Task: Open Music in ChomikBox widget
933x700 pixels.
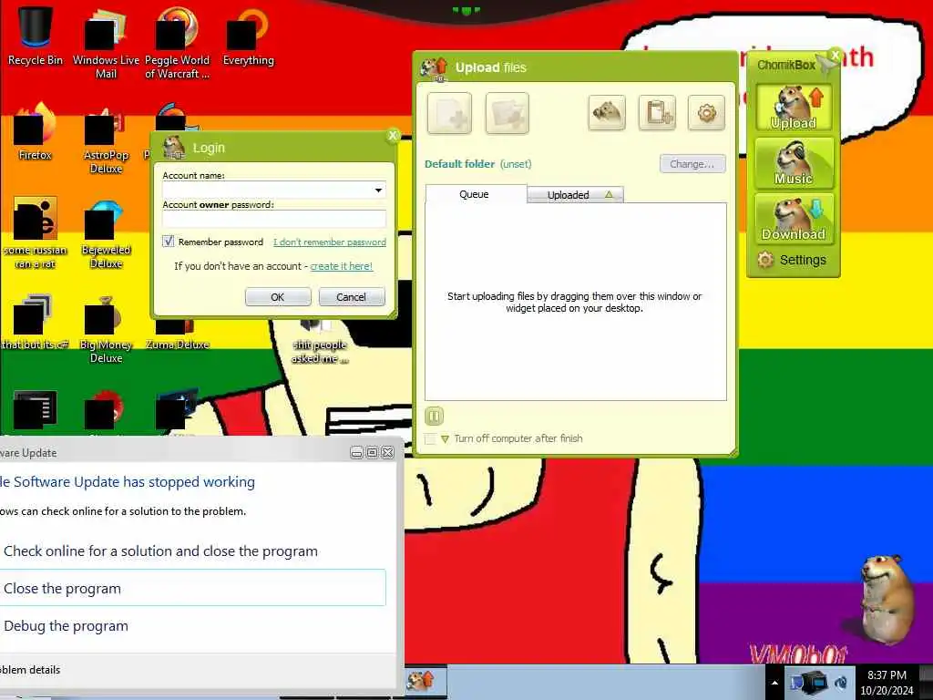Action: [x=794, y=163]
